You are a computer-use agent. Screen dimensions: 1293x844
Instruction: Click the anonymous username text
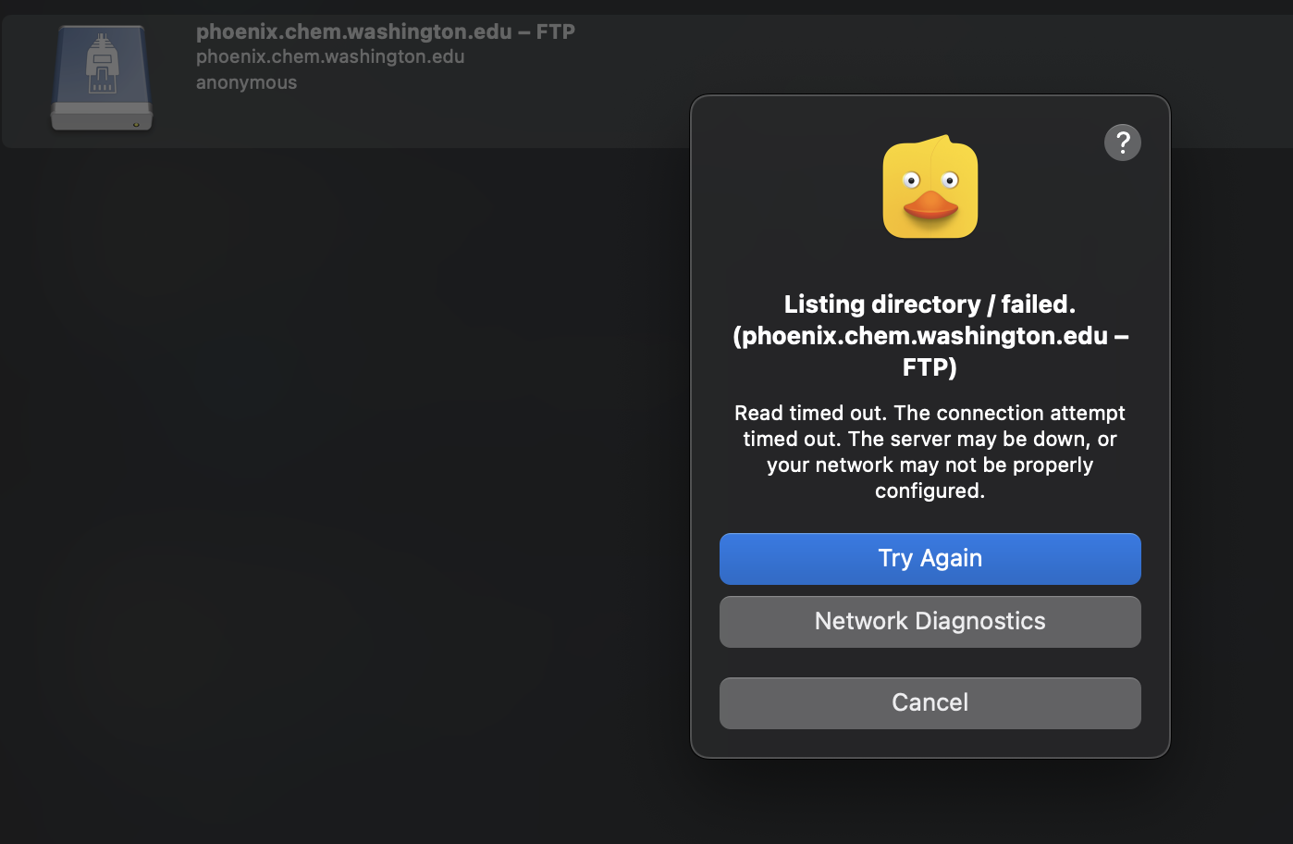pos(246,82)
